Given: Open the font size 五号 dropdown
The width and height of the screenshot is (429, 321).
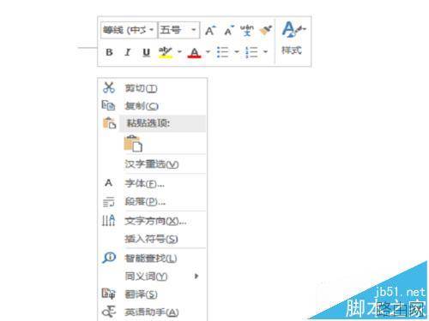Looking at the screenshot, I should coord(178,30).
